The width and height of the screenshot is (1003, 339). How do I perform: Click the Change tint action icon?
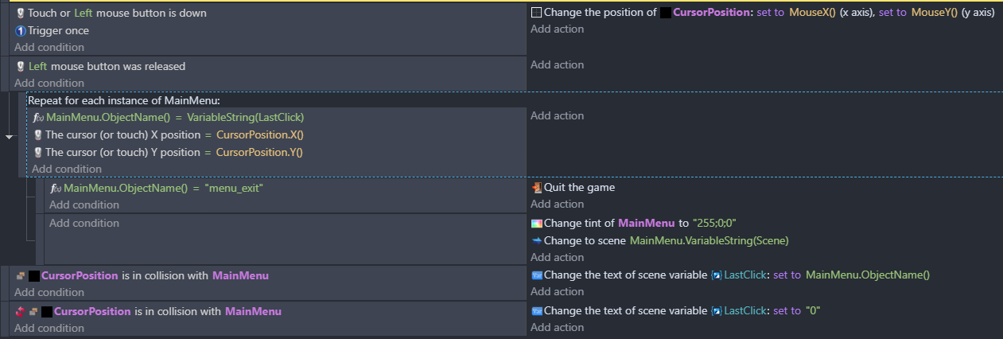coord(537,224)
